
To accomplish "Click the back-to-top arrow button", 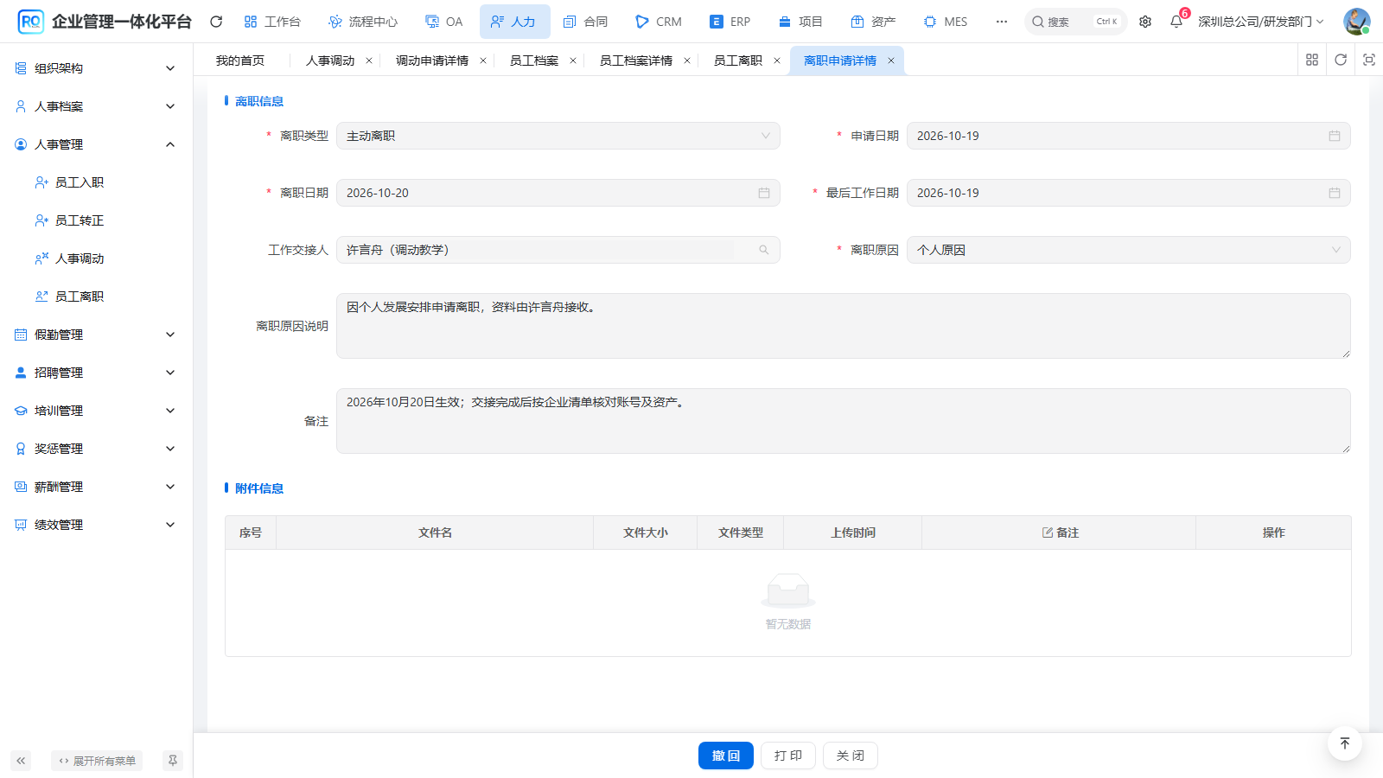I will point(1345,743).
